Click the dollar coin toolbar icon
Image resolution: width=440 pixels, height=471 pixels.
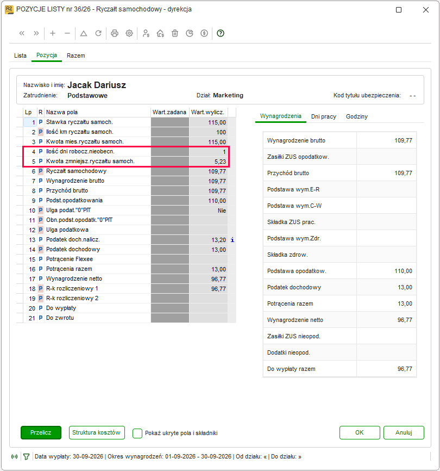tap(204, 33)
